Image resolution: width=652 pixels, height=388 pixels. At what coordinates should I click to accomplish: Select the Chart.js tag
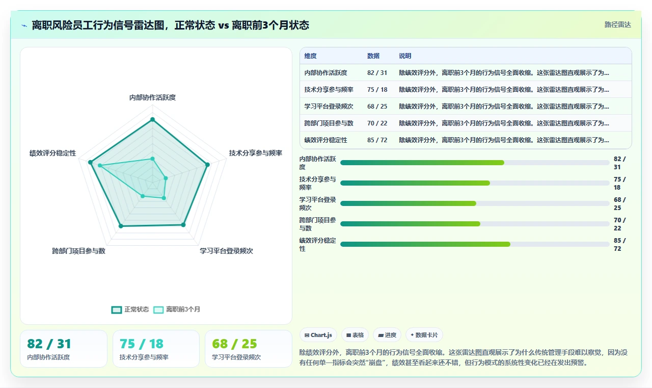(x=318, y=335)
